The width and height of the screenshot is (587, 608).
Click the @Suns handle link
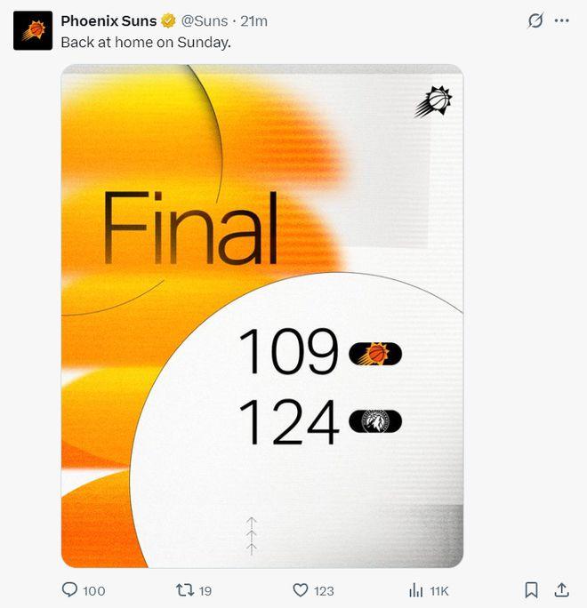(205, 21)
